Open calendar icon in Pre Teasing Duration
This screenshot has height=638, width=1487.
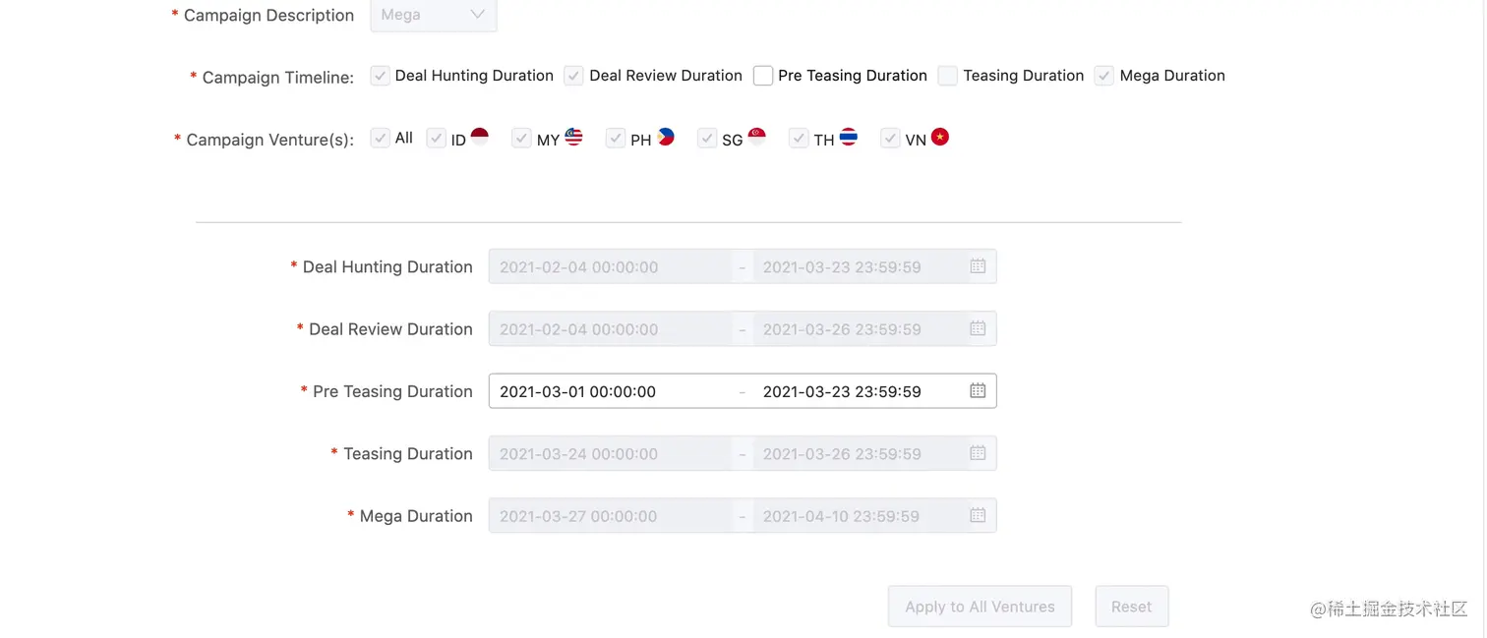pos(978,390)
